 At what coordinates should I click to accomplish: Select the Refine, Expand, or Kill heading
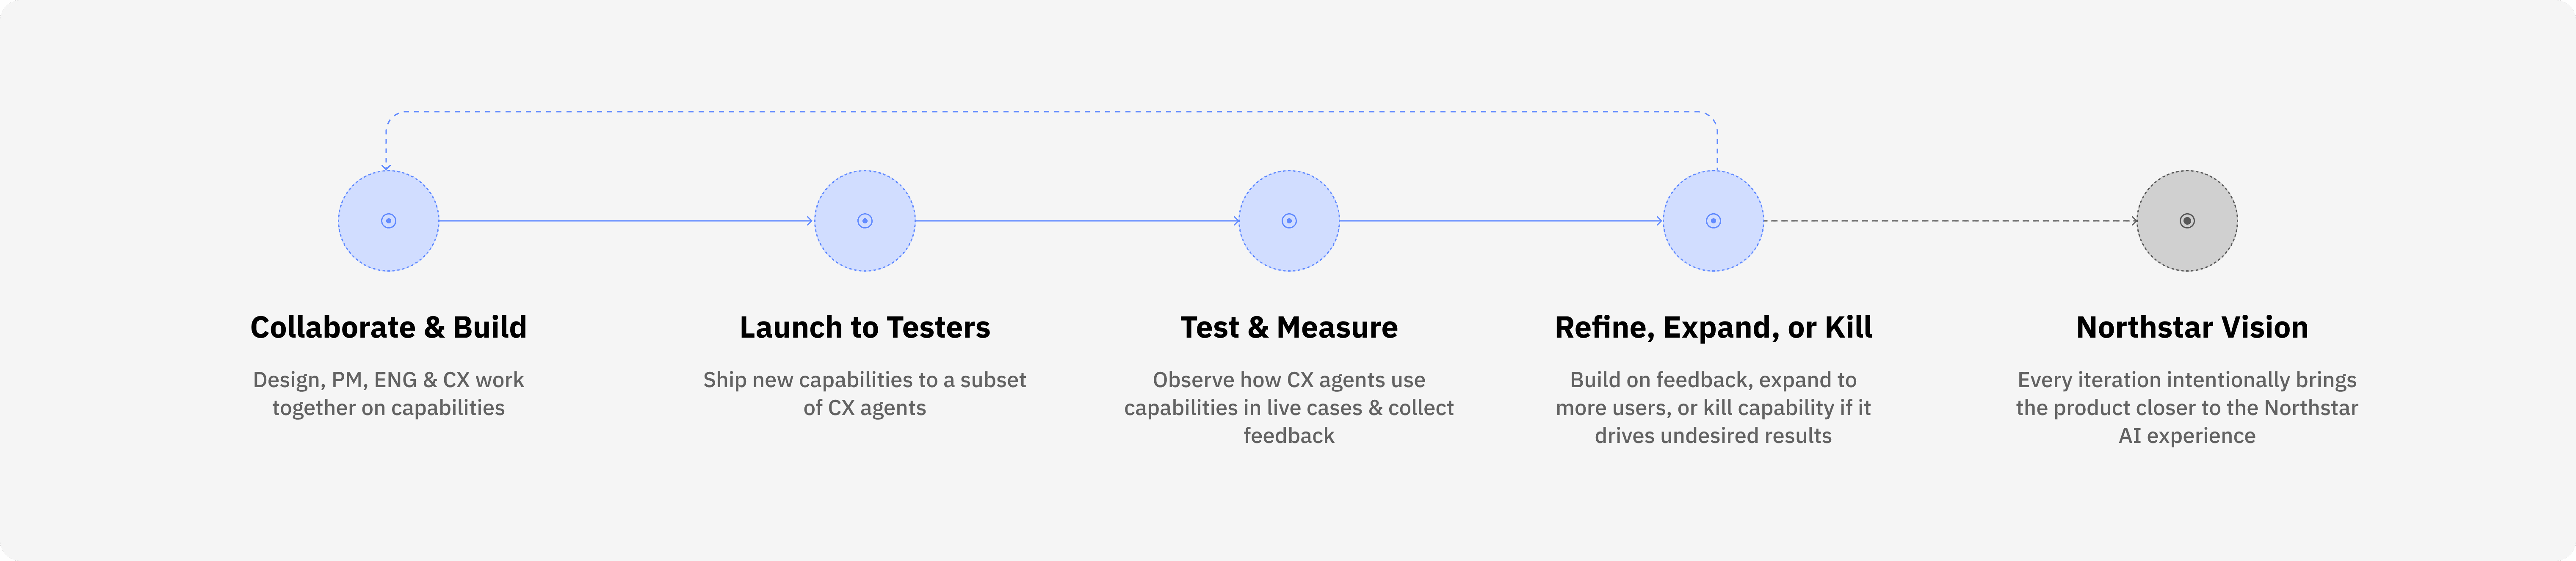[1713, 327]
